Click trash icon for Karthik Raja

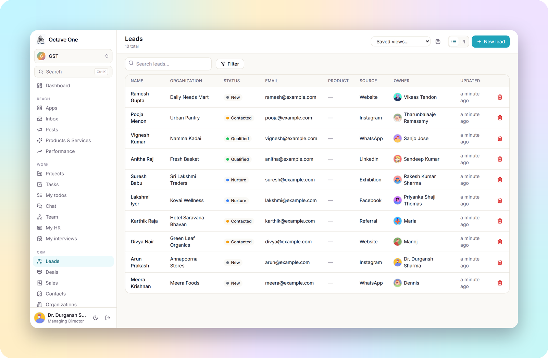pos(500,221)
